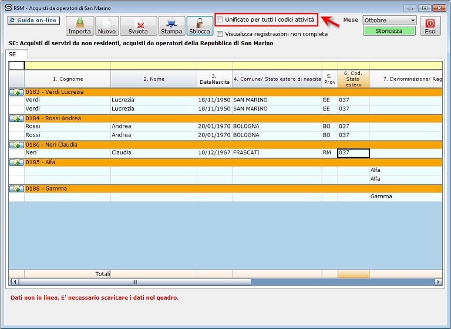451x329 pixels.
Task: Click the row icon beside 0183 - Verdi Lucrezia
Action: click(16, 92)
